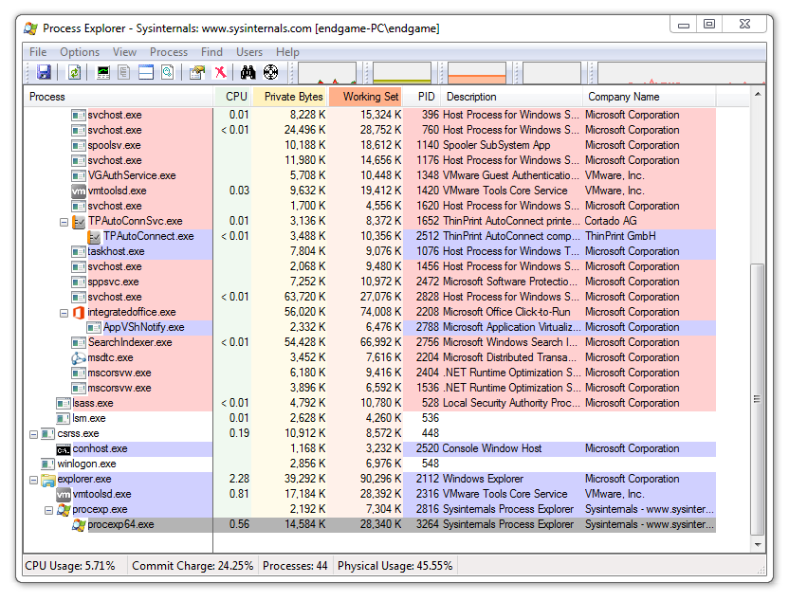
Task: Sort by Private Bytes column header
Action: [293, 97]
